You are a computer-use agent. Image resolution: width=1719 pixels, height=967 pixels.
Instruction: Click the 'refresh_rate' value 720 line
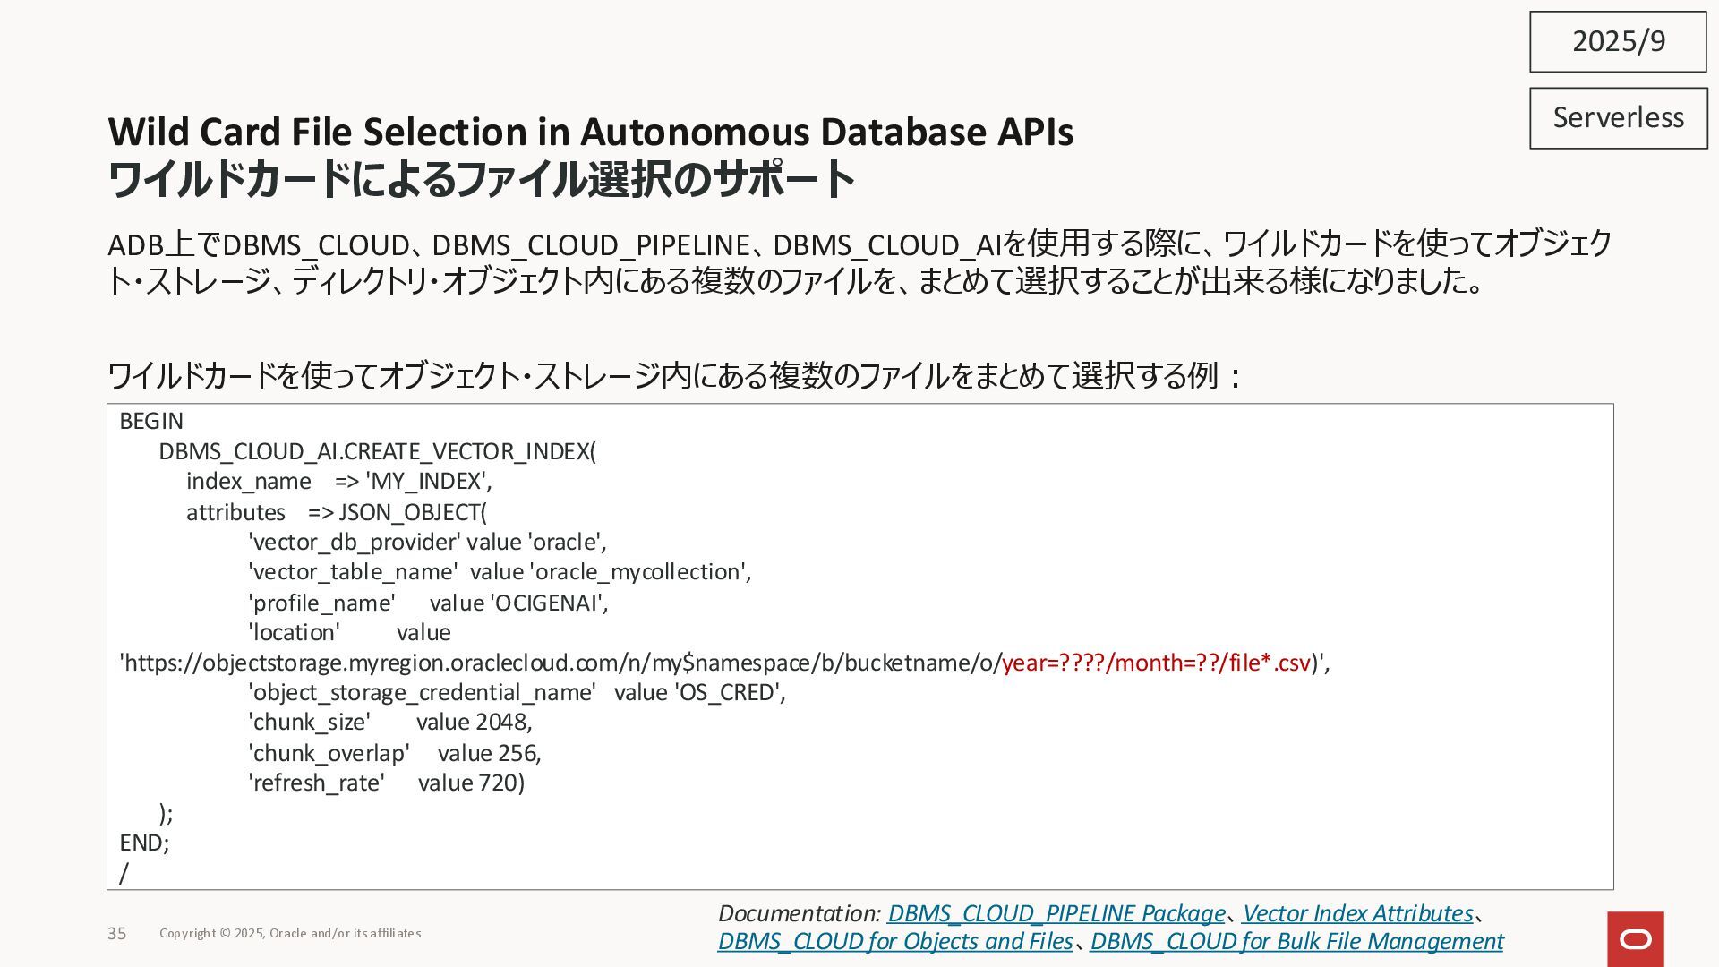point(386,783)
